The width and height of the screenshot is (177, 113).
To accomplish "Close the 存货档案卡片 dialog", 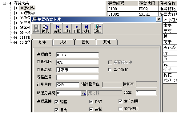I will (159, 19).
